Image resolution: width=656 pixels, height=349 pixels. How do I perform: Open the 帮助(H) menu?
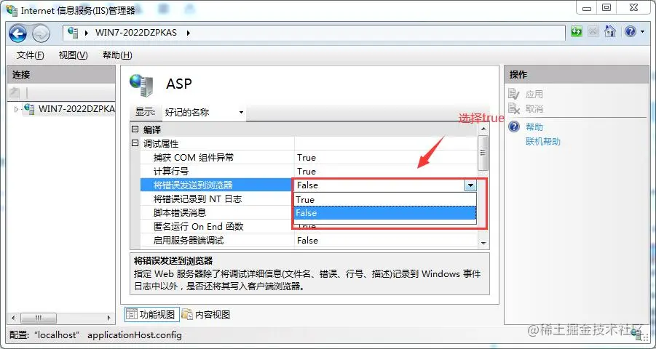(x=117, y=55)
